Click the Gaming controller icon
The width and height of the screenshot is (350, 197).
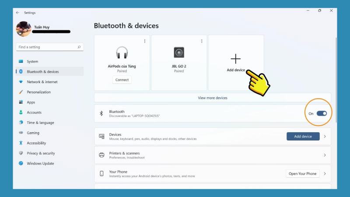(x=21, y=133)
